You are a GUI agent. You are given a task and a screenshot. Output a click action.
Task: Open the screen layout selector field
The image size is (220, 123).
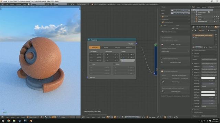click(38, 4)
